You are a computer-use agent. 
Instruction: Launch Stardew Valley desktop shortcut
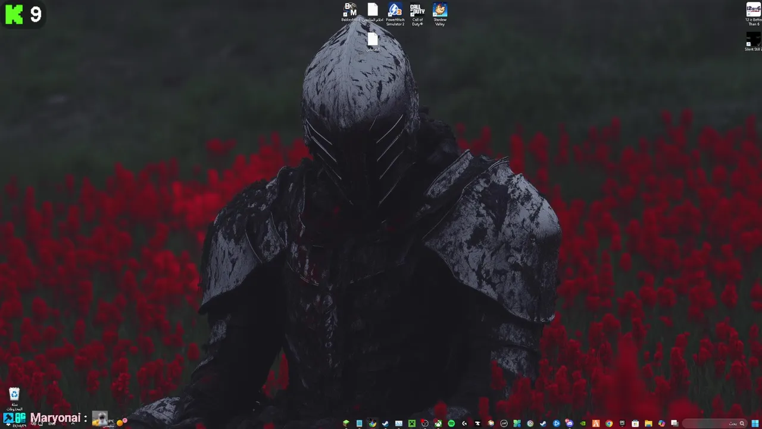tap(440, 14)
